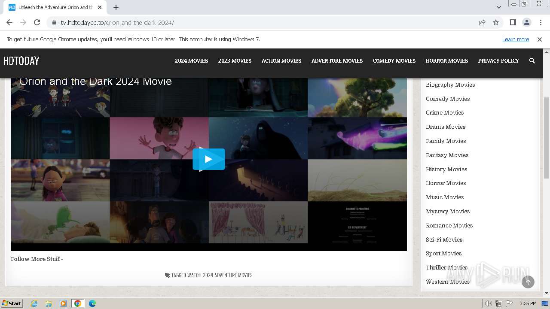Screen dimensions: 550x309
Task: Launch Microsoft Edge from the taskbar
Action: pyautogui.click(x=92, y=303)
